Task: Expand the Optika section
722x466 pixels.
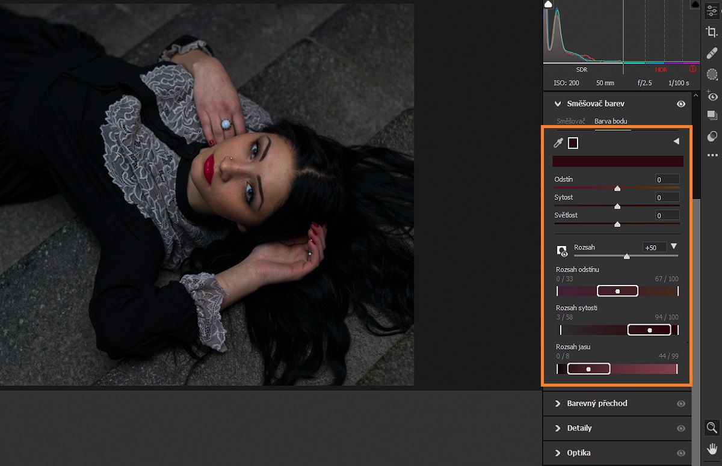Action: click(x=558, y=453)
